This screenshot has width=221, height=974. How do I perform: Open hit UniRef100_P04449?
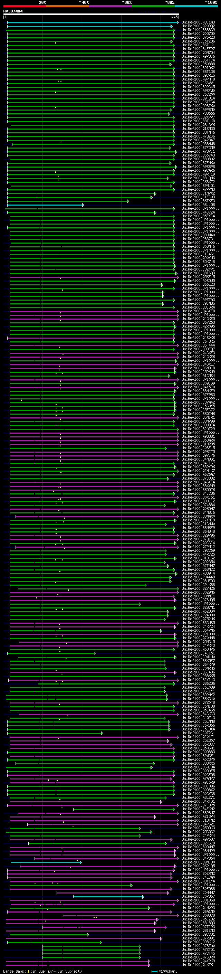click(198, 577)
